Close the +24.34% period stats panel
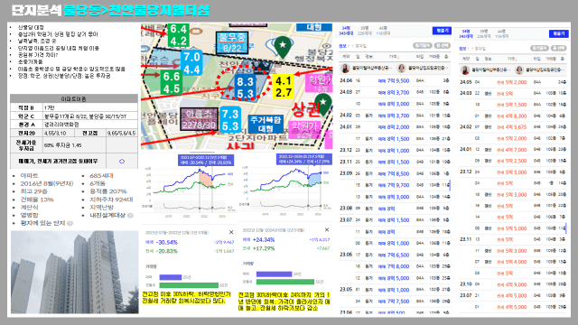 pos(327,229)
